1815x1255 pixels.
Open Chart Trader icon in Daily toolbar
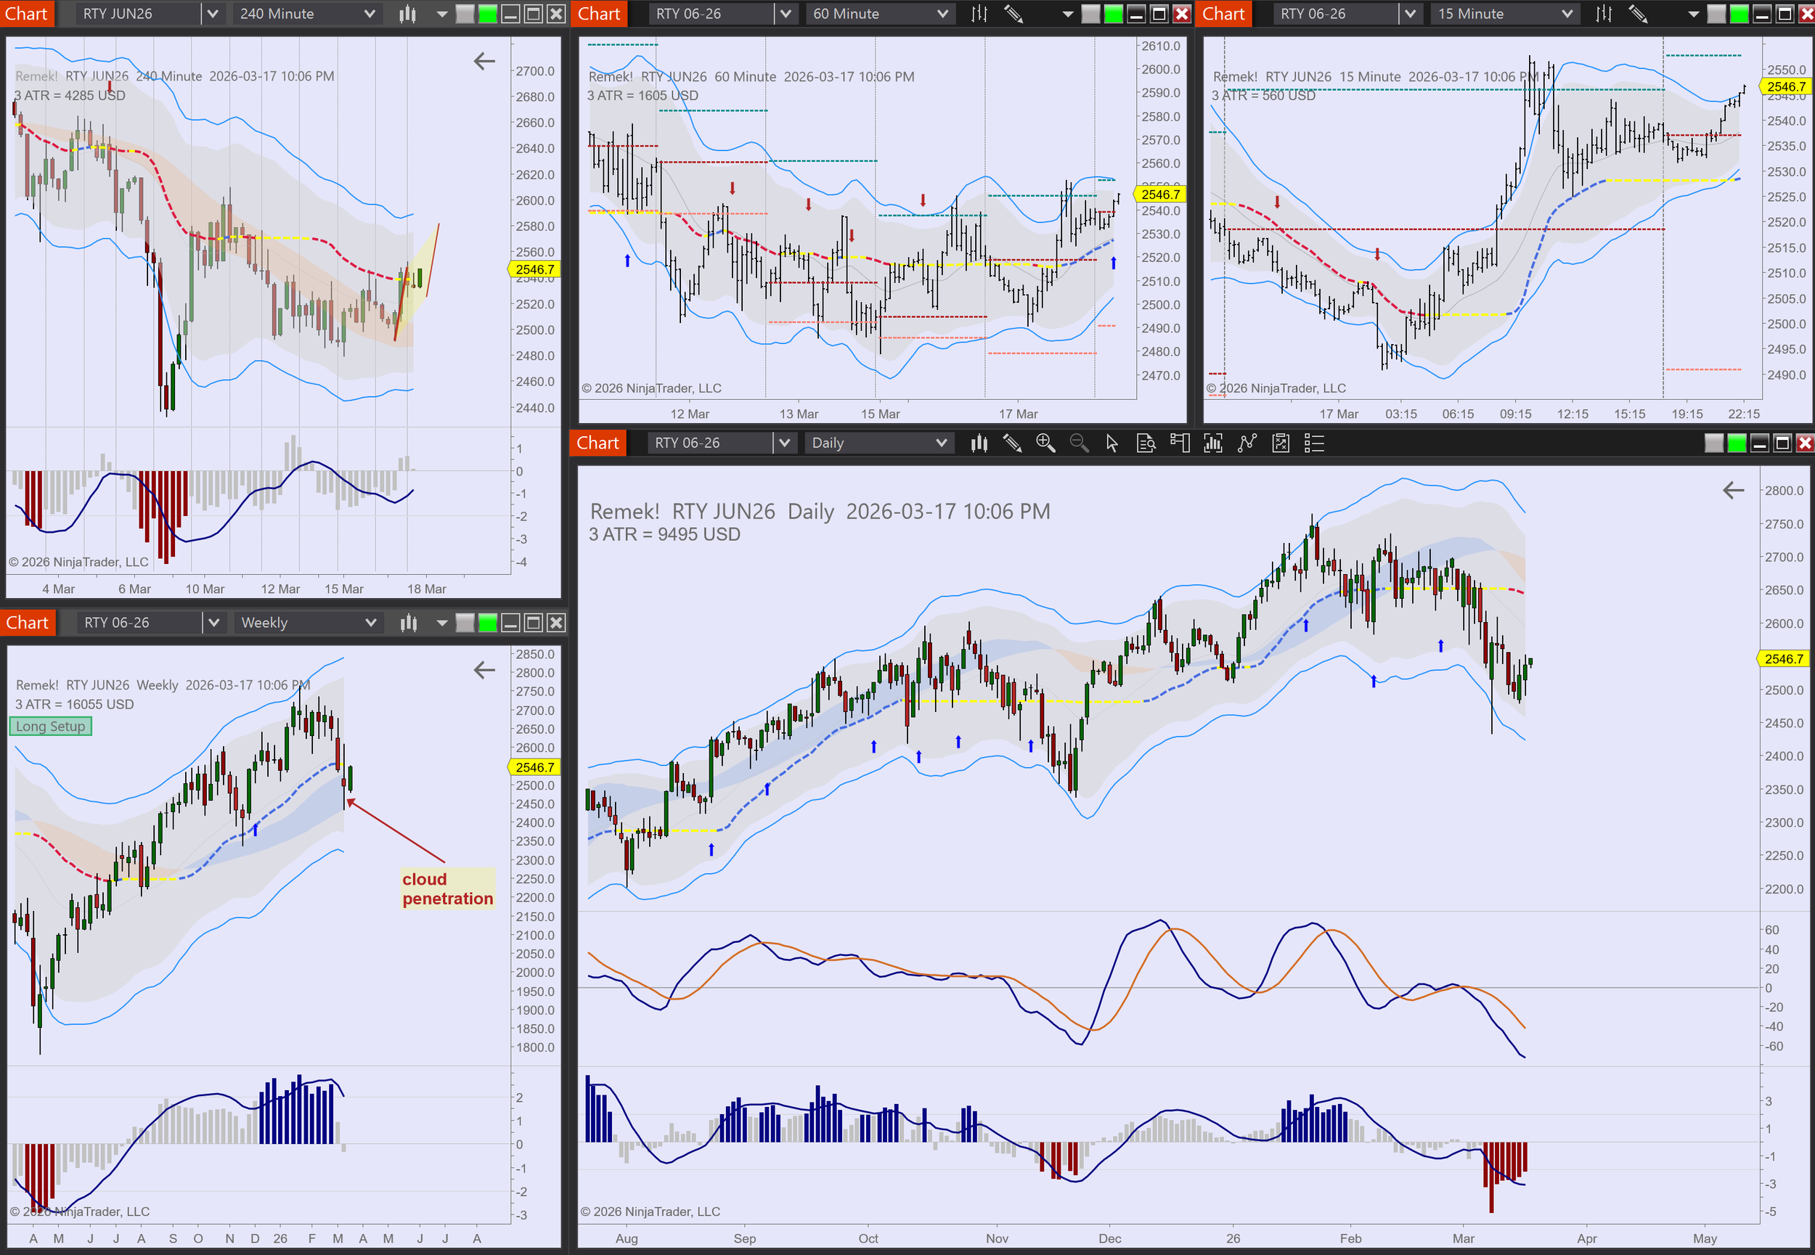[x=1180, y=443]
